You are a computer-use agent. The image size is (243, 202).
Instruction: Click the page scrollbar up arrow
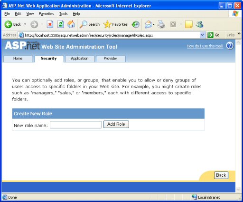[238, 42]
